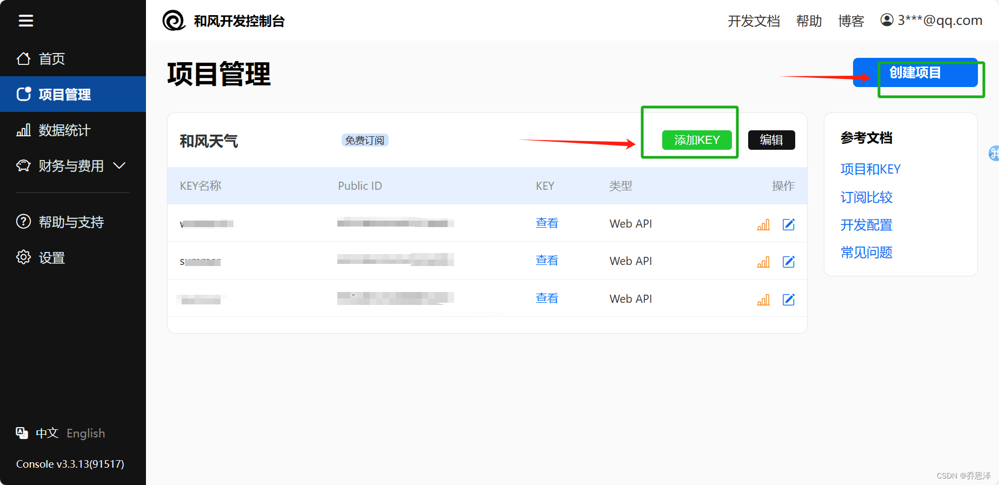Open the 3***@qq.com account menu
Viewport: 999px width, 485px height.
pos(931,21)
